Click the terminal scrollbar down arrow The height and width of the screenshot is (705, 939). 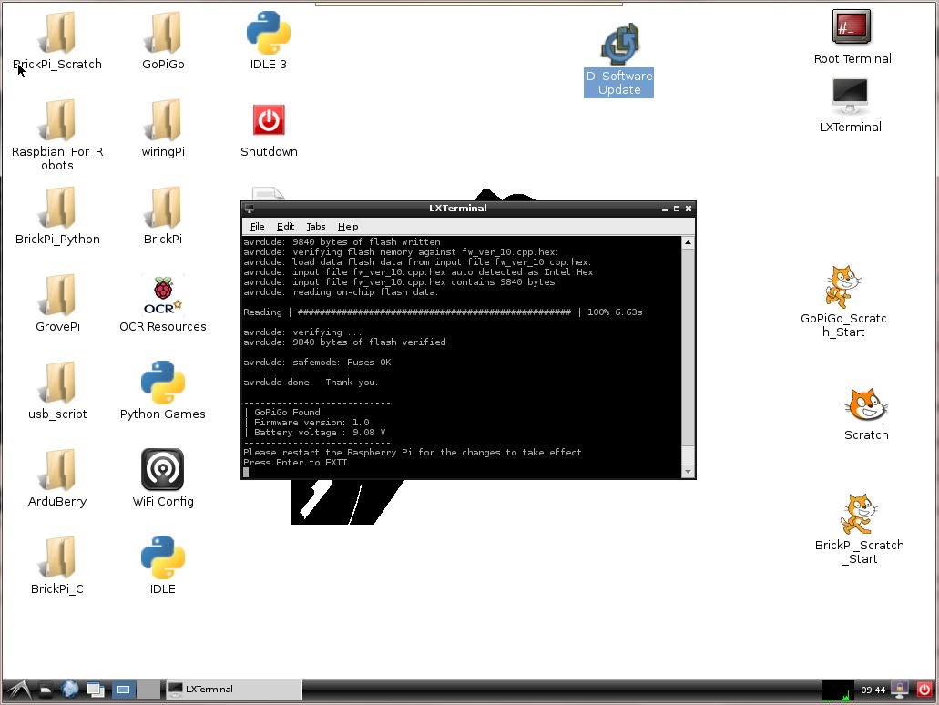[x=688, y=472]
